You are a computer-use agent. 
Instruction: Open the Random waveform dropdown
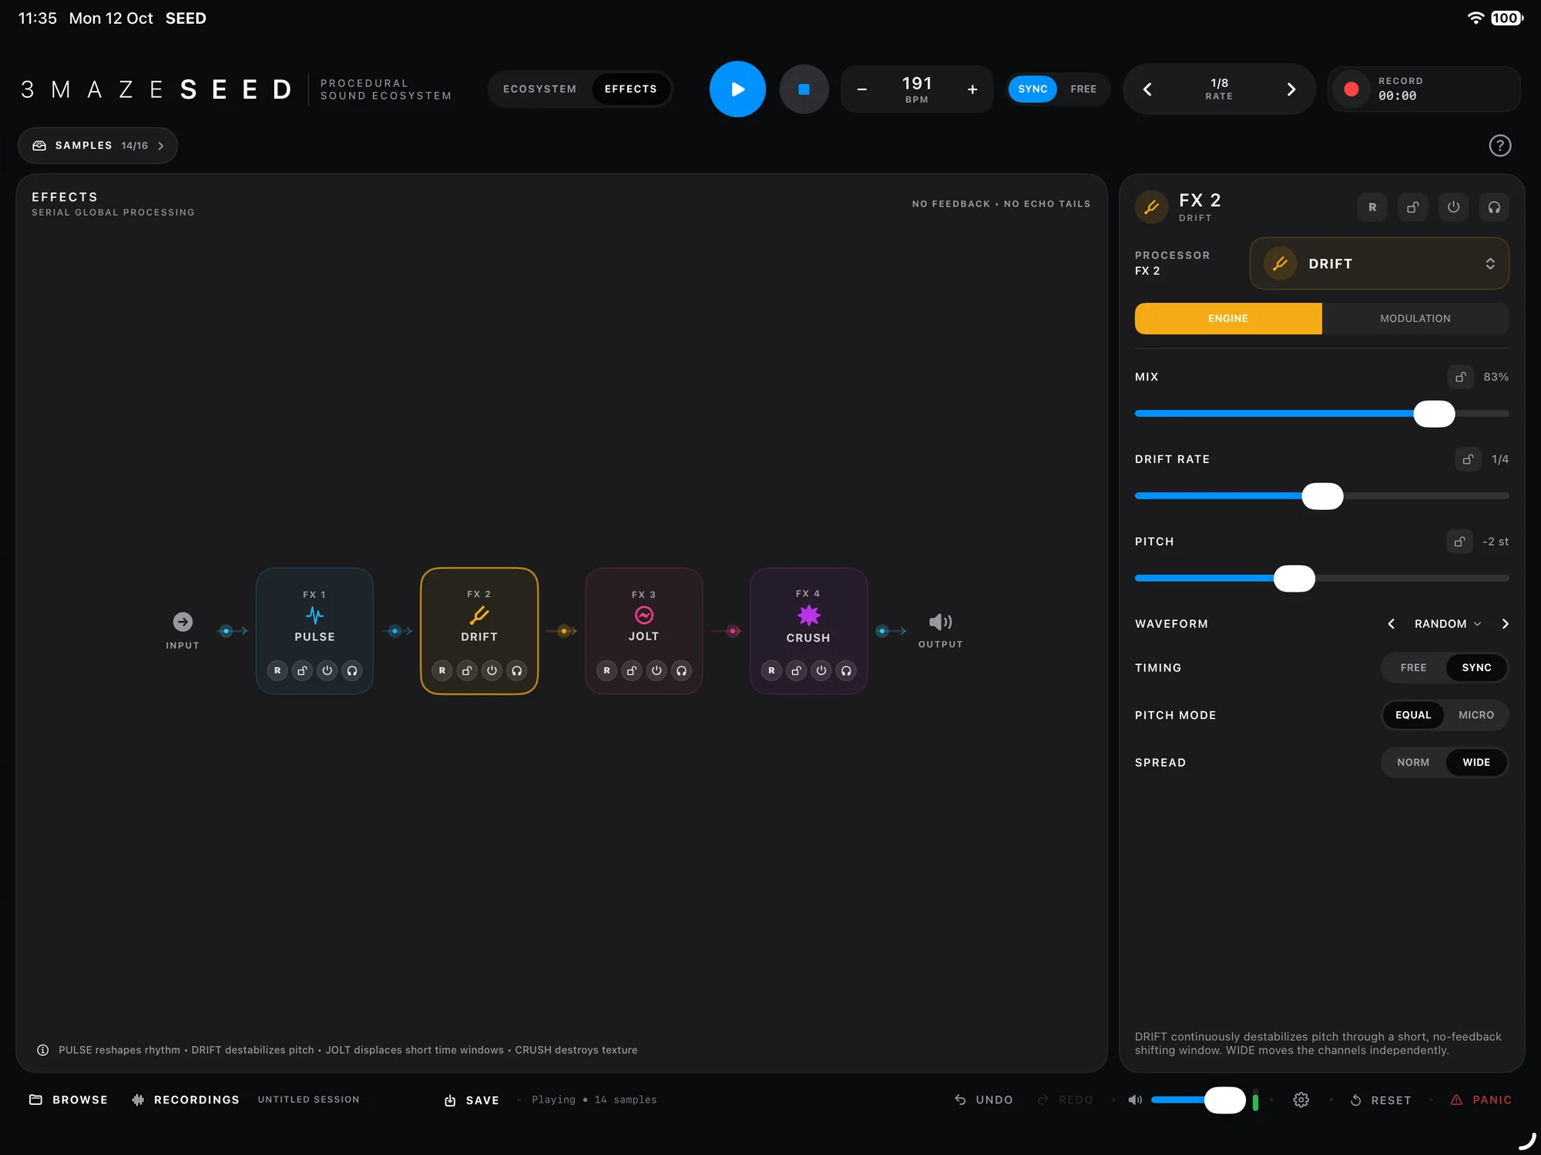point(1447,624)
